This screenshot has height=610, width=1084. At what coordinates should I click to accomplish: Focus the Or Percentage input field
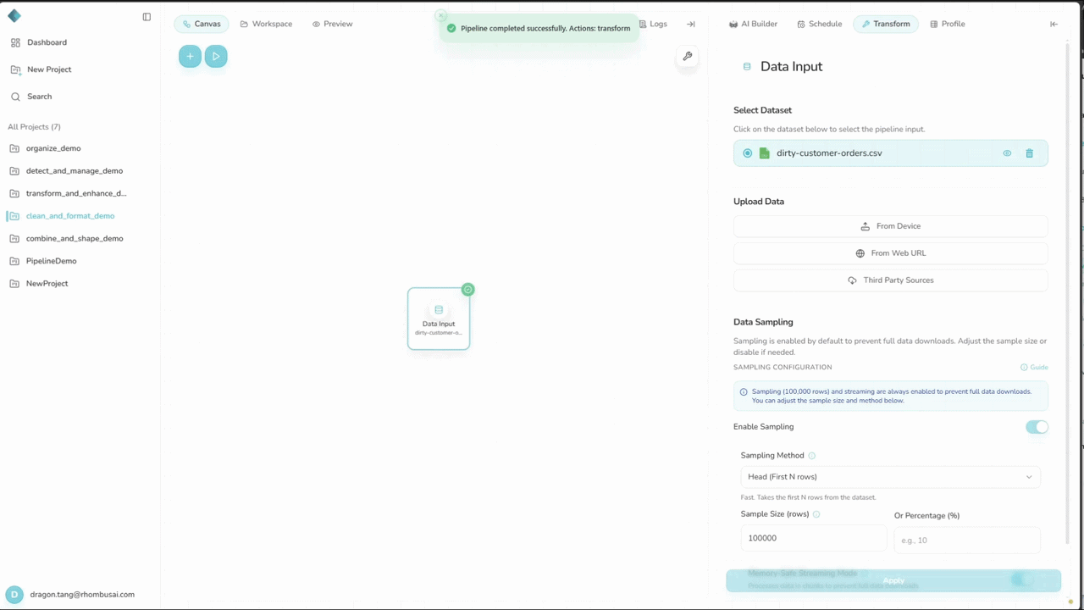point(967,540)
